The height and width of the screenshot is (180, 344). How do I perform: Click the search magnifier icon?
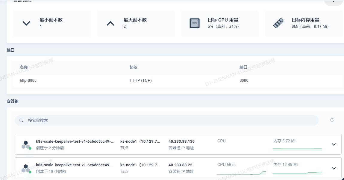pyautogui.click(x=21, y=121)
